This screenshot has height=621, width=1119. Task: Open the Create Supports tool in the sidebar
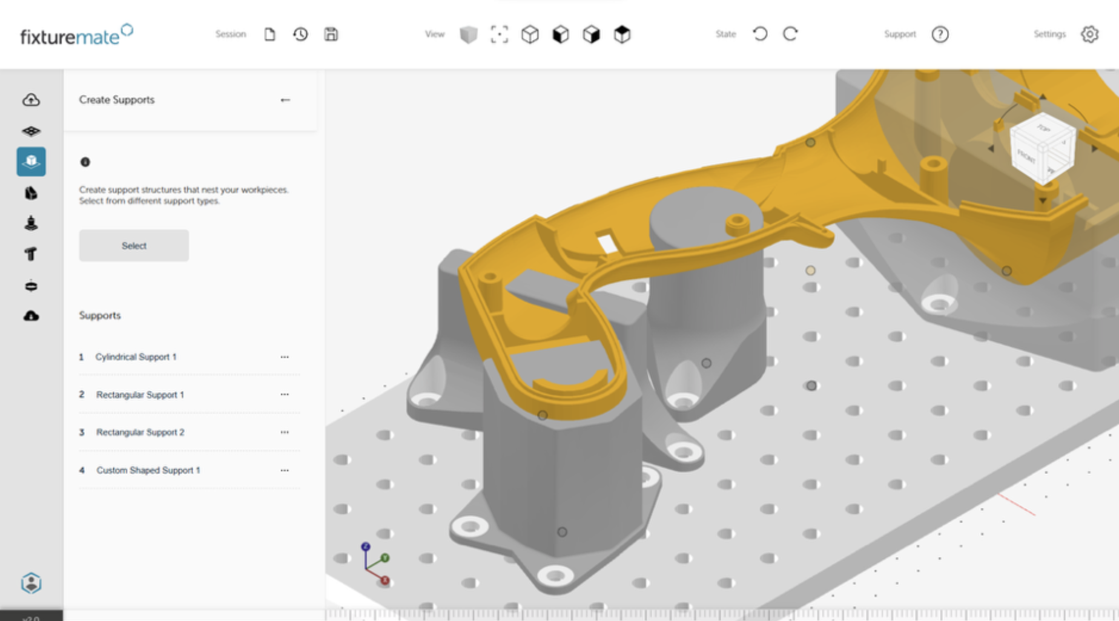coord(31,162)
